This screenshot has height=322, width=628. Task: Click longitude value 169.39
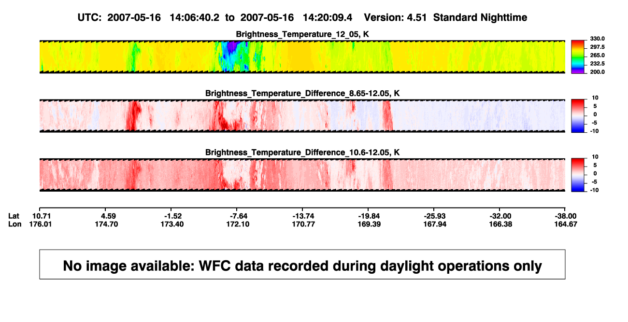(370, 224)
